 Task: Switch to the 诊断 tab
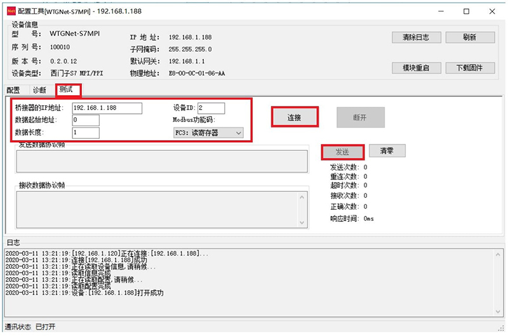pos(39,90)
